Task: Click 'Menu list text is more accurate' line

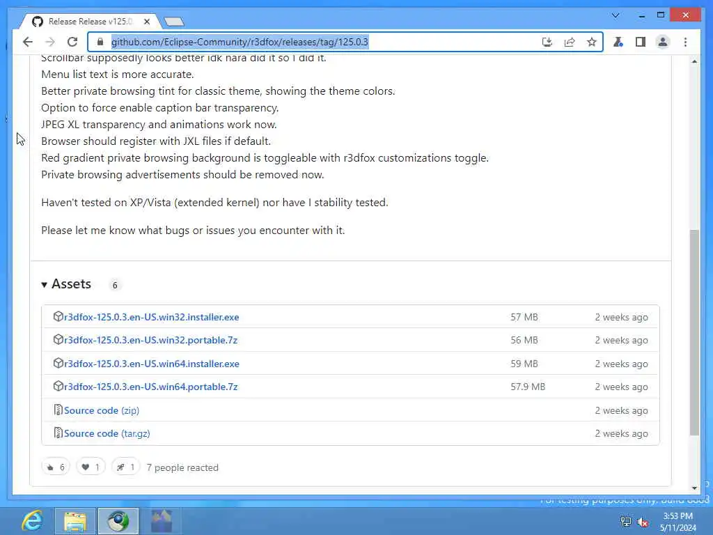Action: (117, 74)
